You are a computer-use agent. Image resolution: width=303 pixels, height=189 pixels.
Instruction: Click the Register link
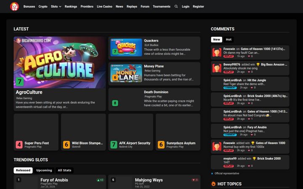[198, 6]
